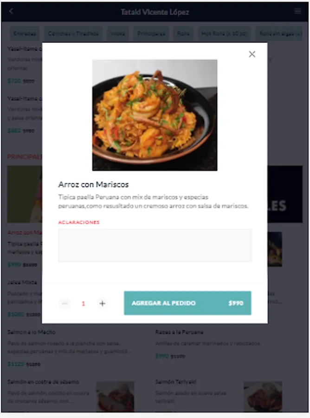
Task: Open the hamburger menu in the header
Action: [297, 11]
